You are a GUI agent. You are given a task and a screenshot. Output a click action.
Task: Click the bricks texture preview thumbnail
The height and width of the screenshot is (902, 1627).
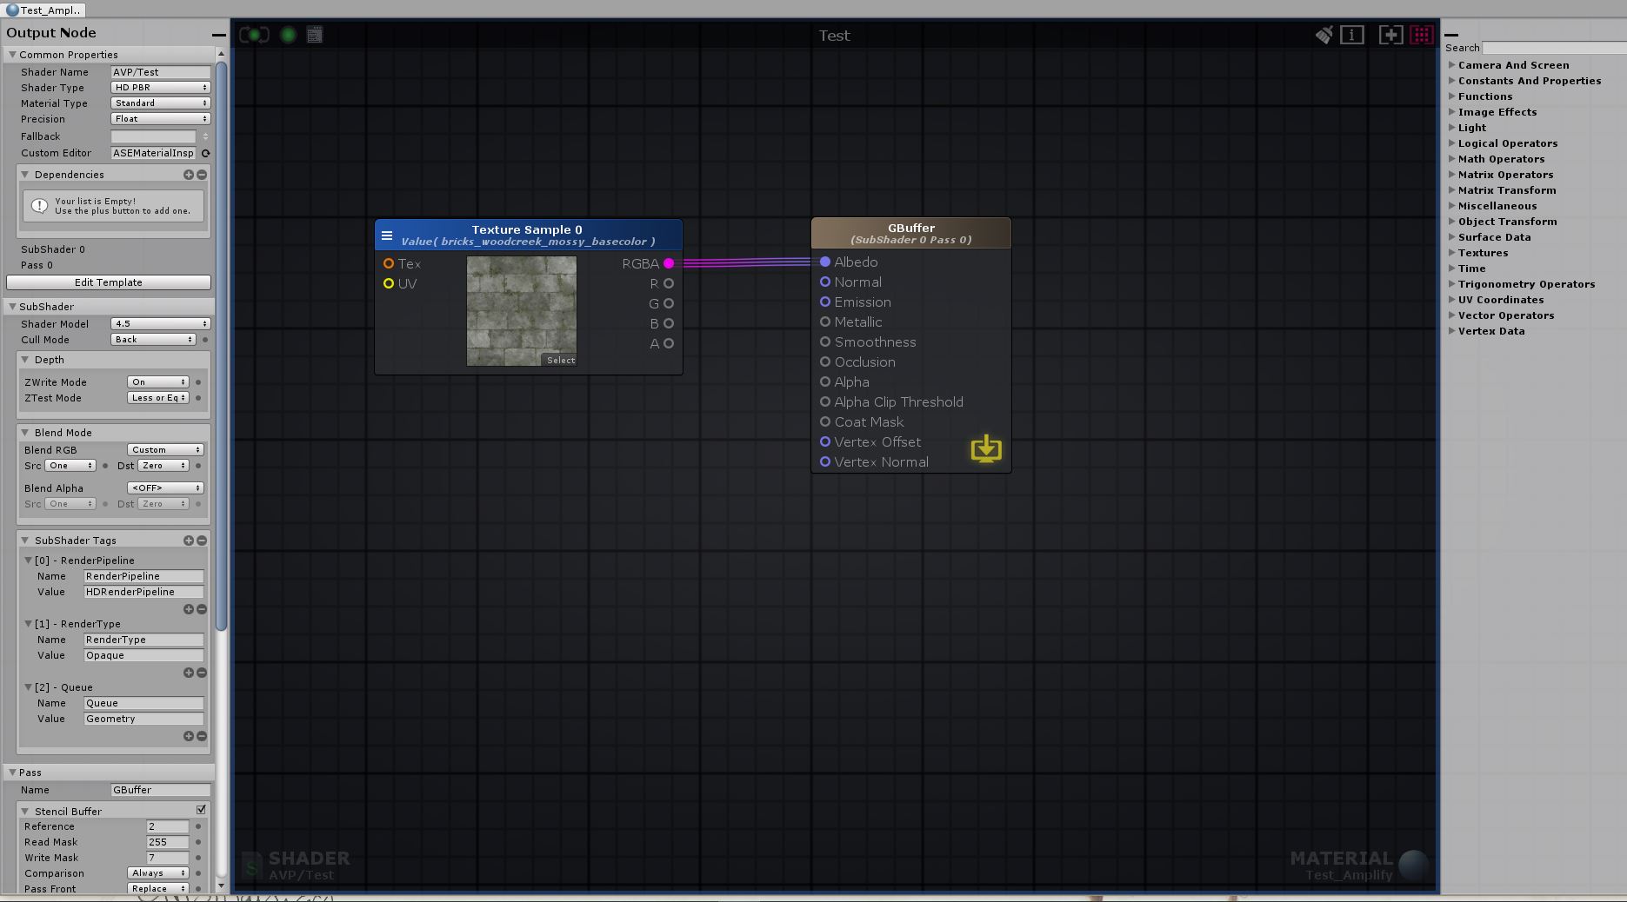coord(522,310)
